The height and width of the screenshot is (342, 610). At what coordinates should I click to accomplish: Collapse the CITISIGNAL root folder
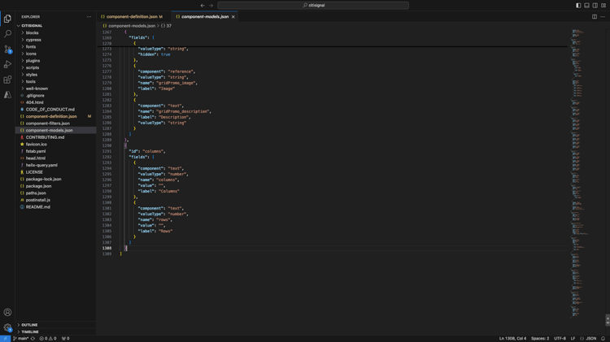pyautogui.click(x=31, y=26)
